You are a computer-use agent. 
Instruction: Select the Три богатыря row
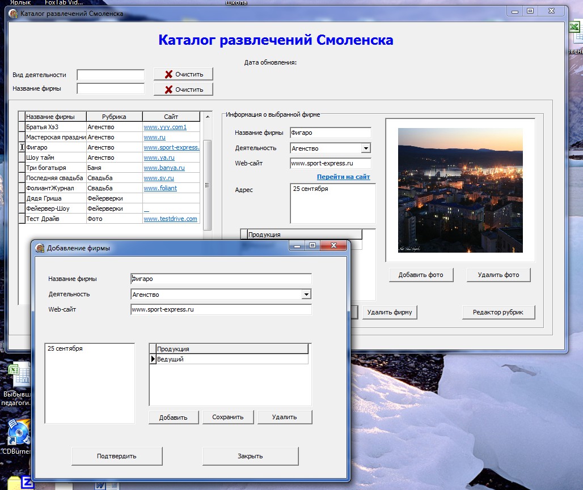pyautogui.click(x=109, y=168)
